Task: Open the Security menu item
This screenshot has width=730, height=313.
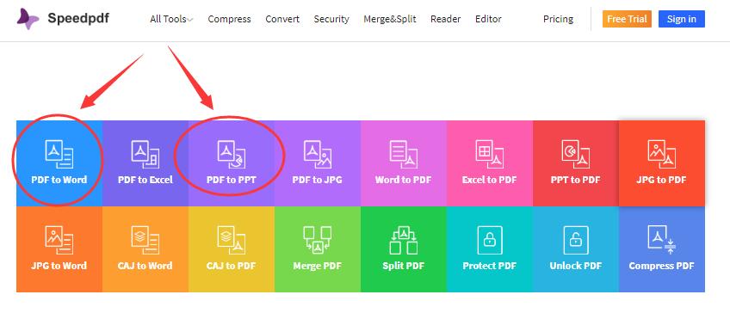Action: (331, 19)
